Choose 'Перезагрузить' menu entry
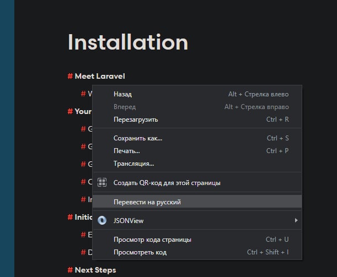Viewport: 337px width, 277px height. 197,120
